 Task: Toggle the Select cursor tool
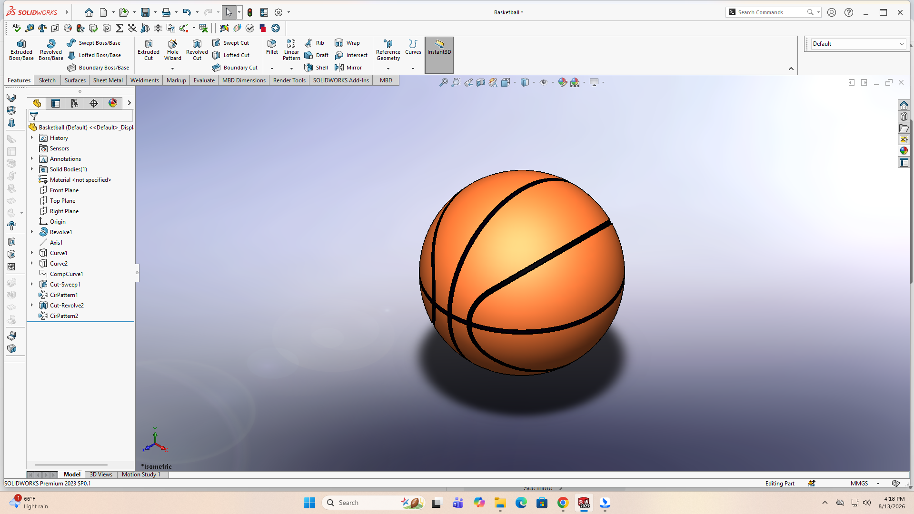point(229,12)
